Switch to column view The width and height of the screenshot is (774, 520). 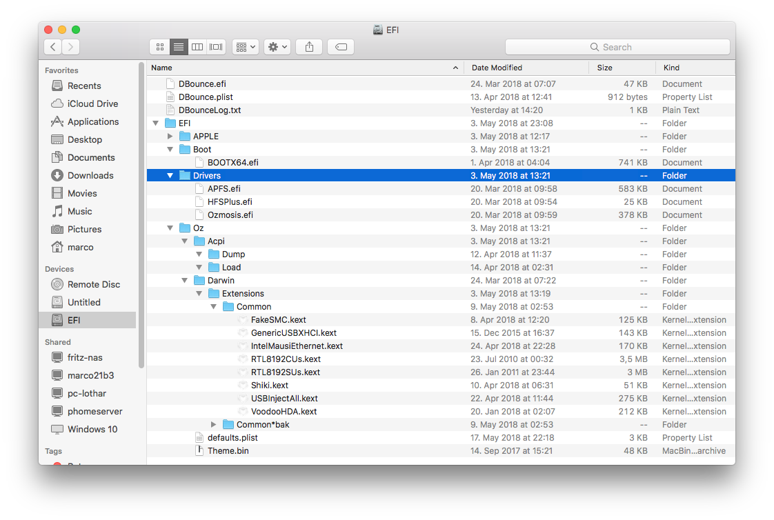click(197, 47)
